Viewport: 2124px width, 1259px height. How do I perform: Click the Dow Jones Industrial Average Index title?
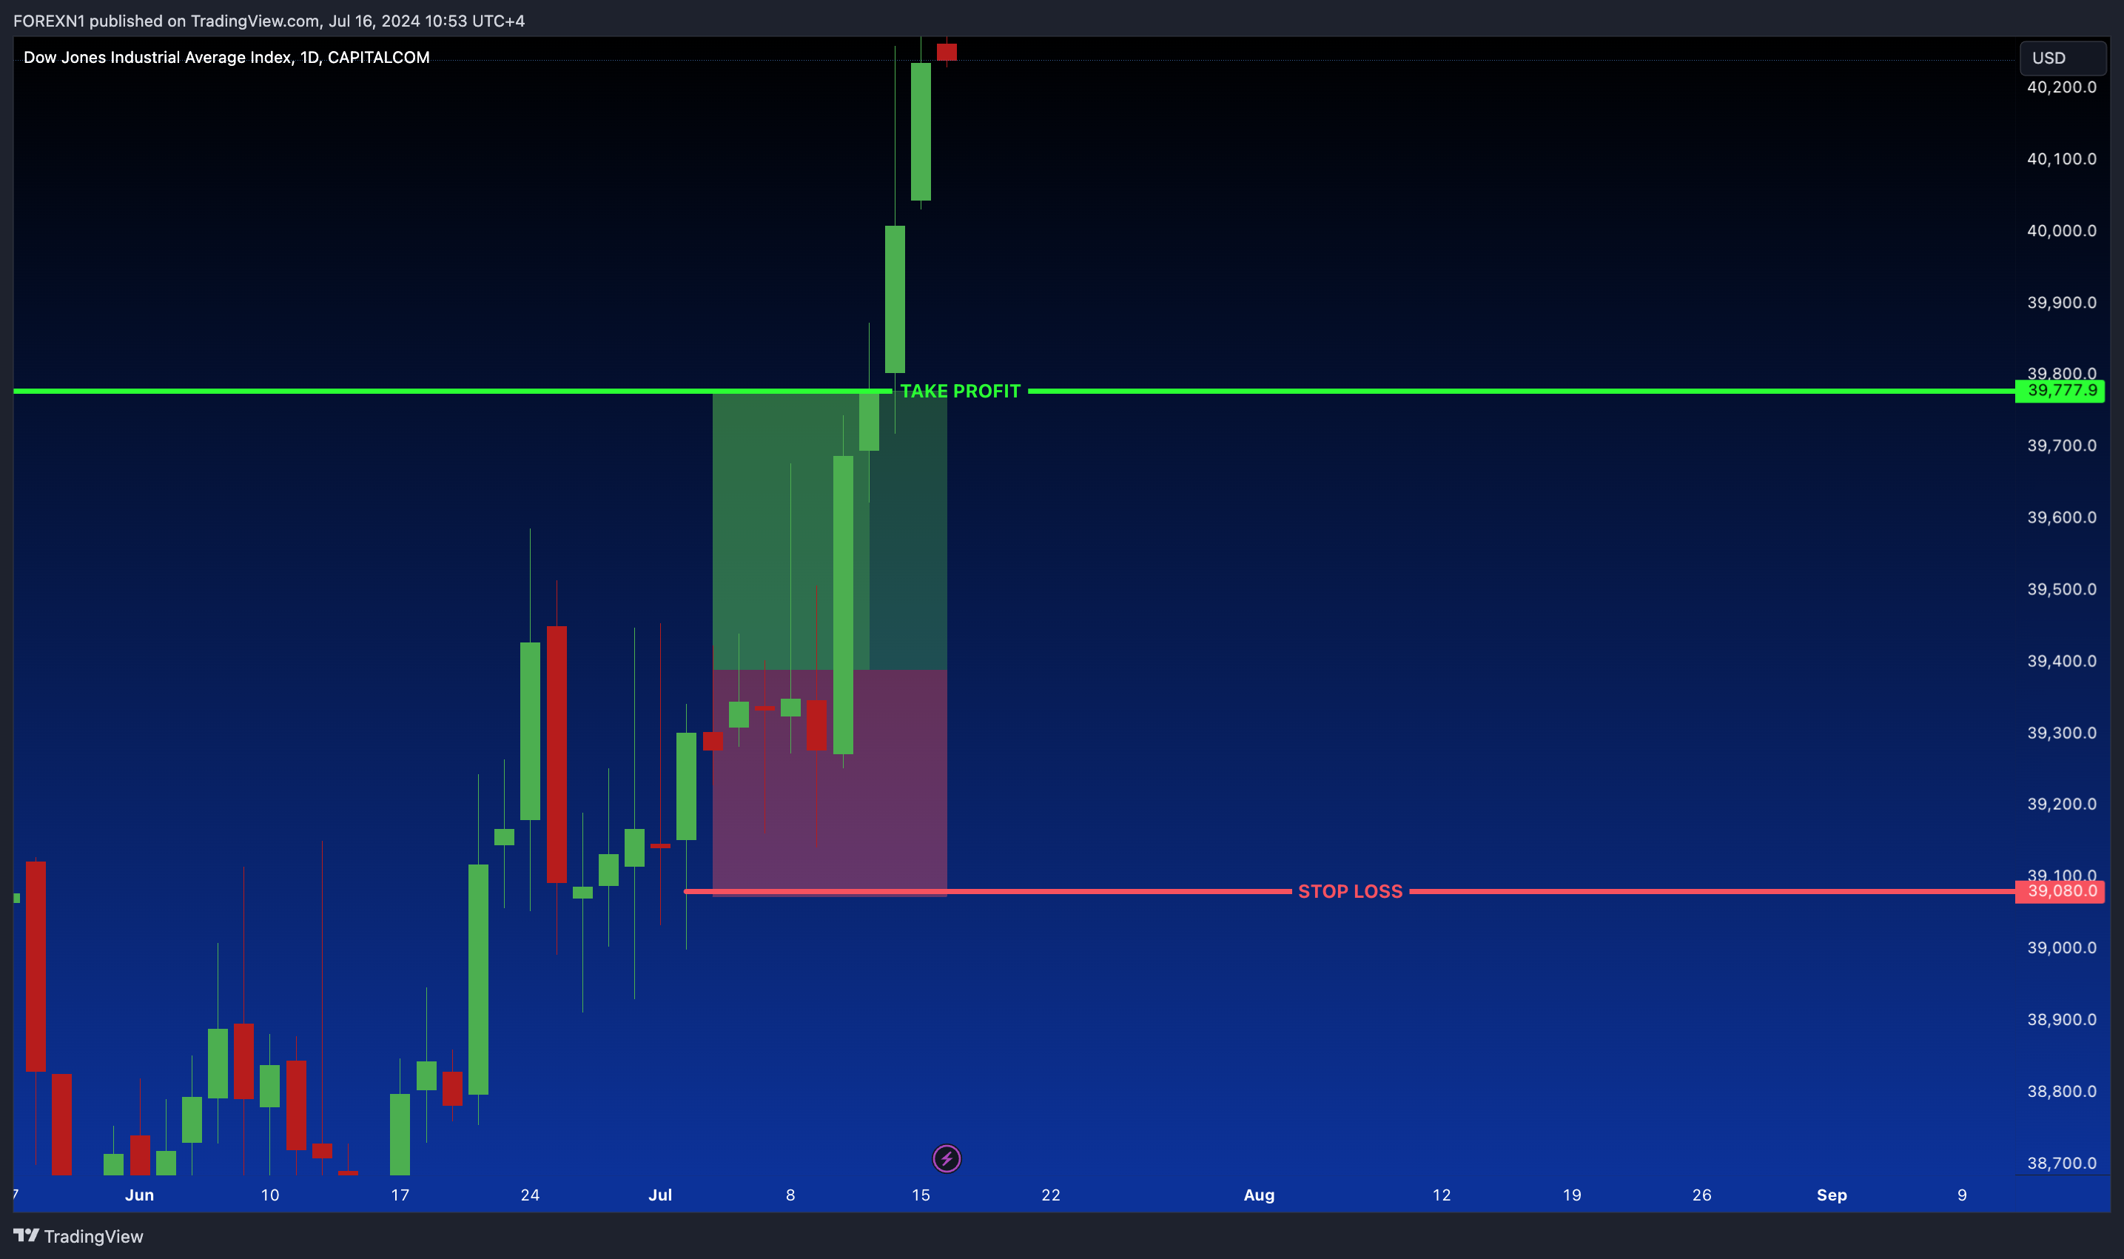point(226,57)
